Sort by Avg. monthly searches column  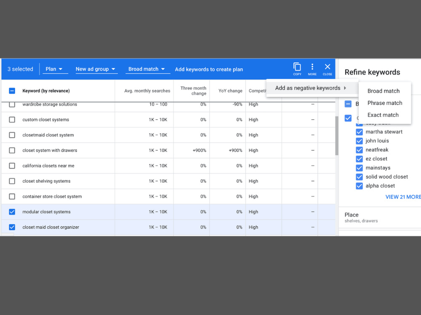[x=147, y=91]
